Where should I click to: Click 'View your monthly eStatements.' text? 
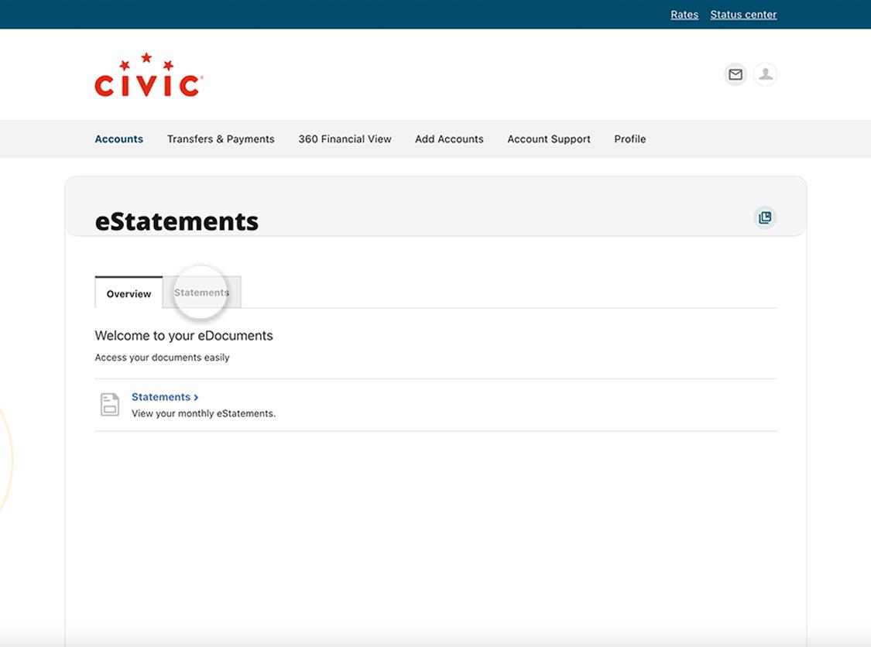204,414
